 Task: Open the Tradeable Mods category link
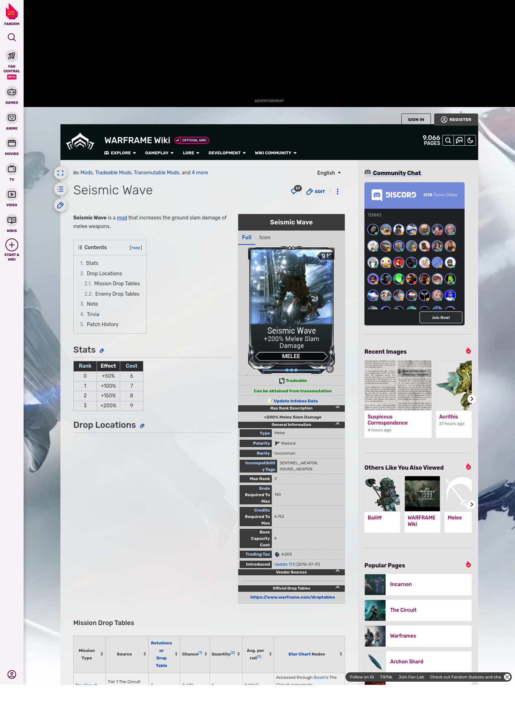pos(113,173)
